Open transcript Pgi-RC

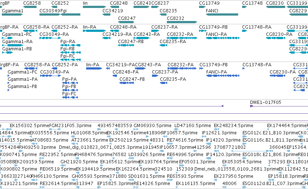tap(68, 56)
